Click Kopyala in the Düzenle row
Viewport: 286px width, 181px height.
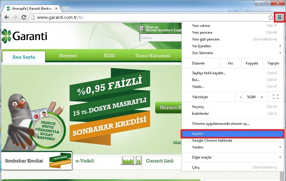252,63
